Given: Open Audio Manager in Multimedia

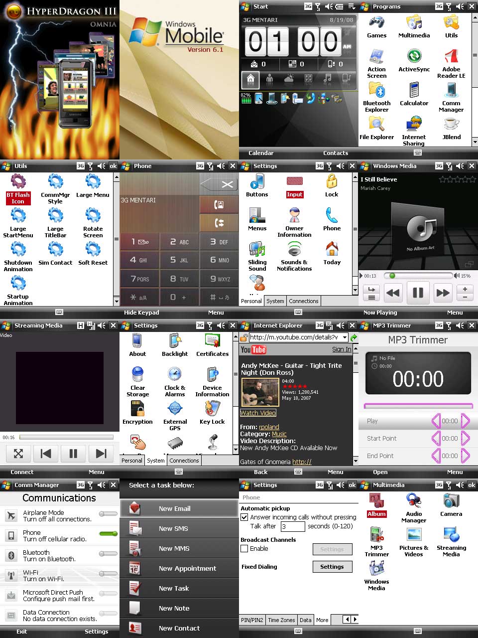Looking at the screenshot, I should coord(414,508).
